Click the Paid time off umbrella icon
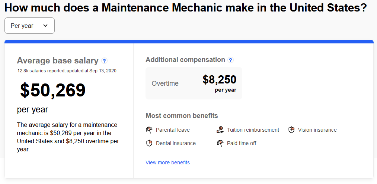The height and width of the screenshot is (184, 377). [x=220, y=143]
